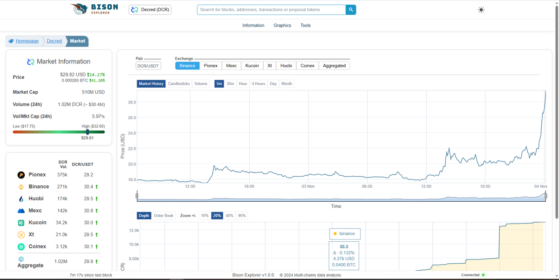Click the Market breadcrumb item
The image size is (559, 280).
[x=77, y=41]
